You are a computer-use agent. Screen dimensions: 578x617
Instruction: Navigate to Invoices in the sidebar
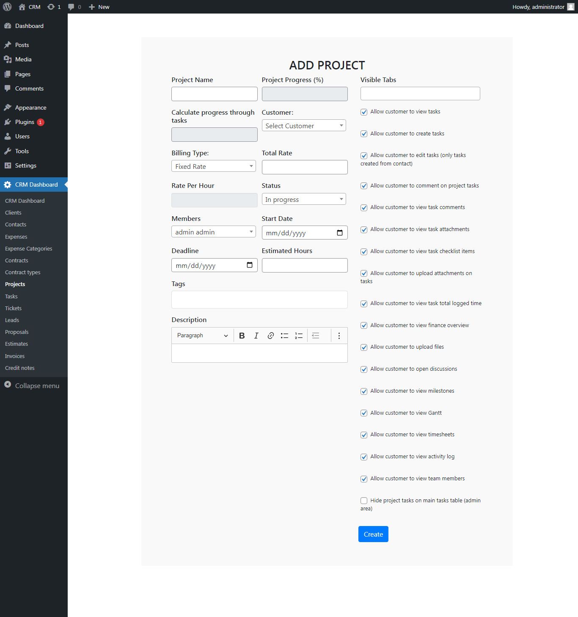(x=14, y=356)
